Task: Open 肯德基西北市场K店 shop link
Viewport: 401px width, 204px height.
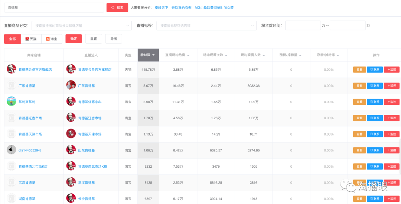Action: point(33,167)
